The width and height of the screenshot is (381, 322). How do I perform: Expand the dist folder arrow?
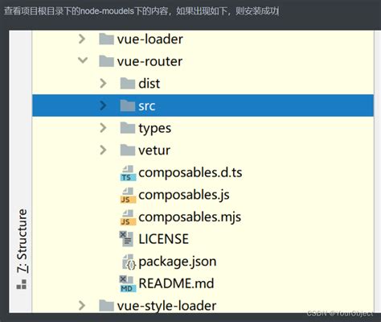point(103,84)
